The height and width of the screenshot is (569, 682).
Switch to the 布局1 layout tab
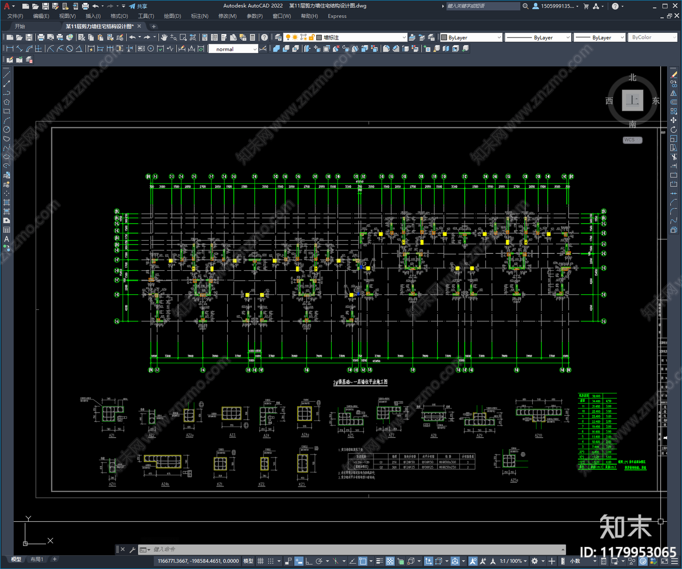click(x=37, y=559)
